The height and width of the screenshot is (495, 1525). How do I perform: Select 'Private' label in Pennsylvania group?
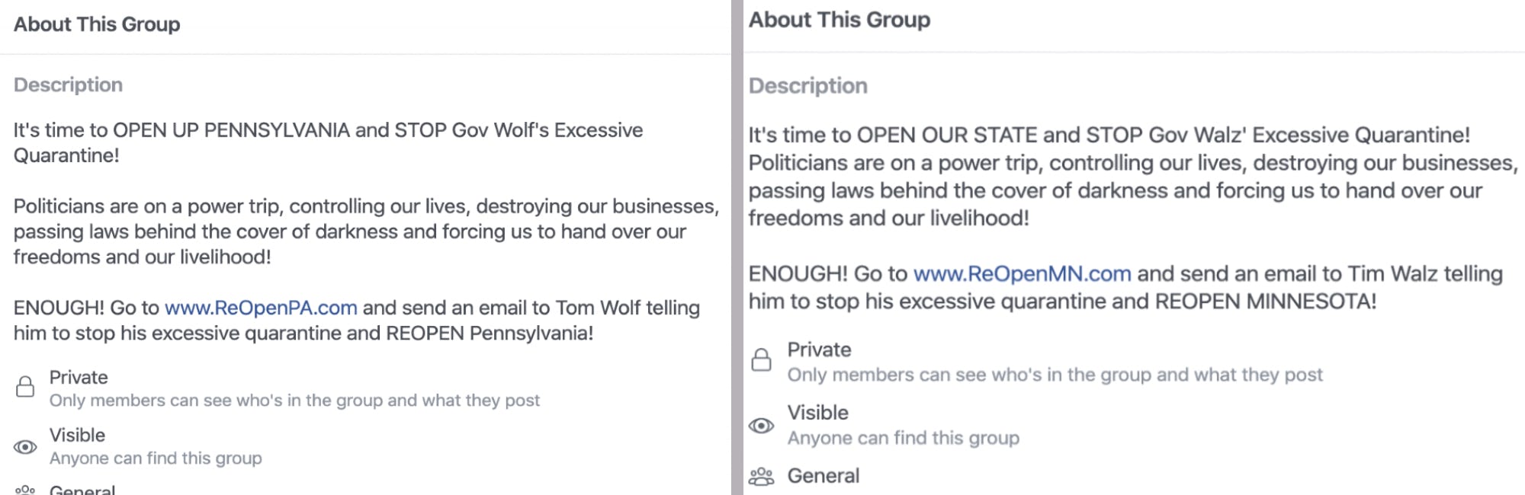[79, 378]
